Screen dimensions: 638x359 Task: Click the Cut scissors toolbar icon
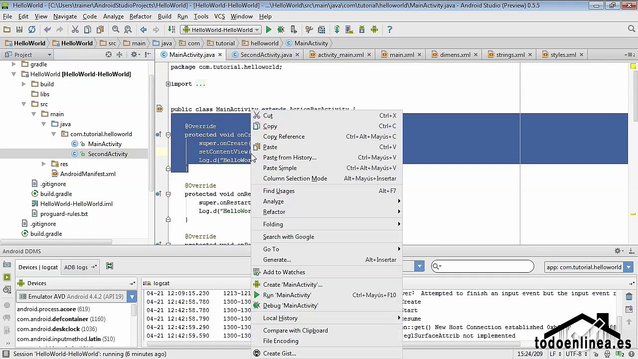point(75,30)
